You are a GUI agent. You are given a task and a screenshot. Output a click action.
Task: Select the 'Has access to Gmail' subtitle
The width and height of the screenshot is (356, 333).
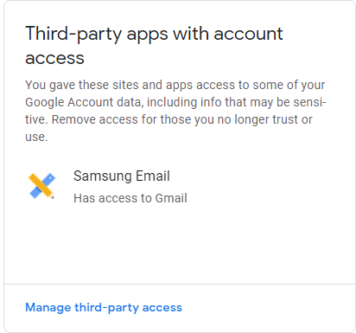pos(130,198)
